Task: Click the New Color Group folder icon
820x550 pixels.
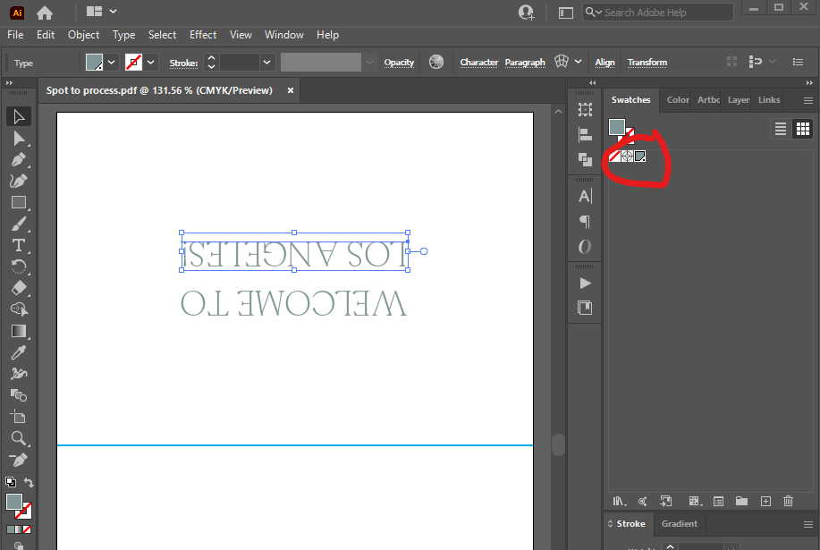Action: pyautogui.click(x=741, y=502)
